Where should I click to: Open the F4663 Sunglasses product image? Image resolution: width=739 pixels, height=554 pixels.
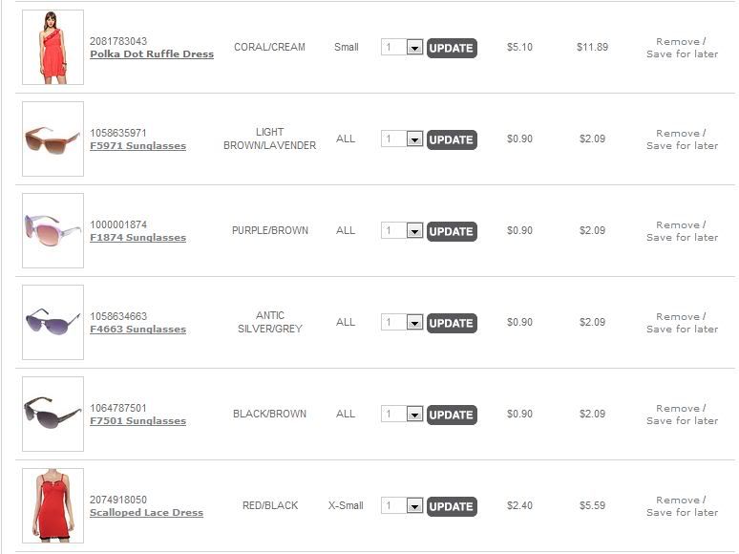53,322
